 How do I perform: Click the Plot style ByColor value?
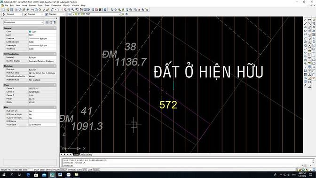coord(42,69)
